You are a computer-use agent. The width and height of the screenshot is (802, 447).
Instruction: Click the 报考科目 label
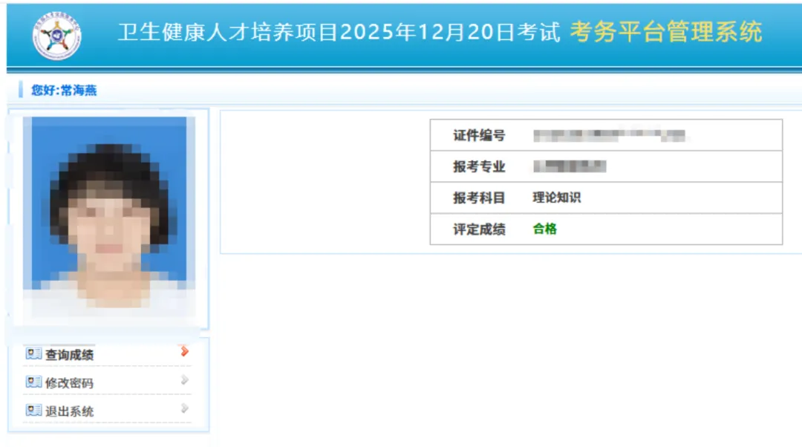pyautogui.click(x=479, y=198)
